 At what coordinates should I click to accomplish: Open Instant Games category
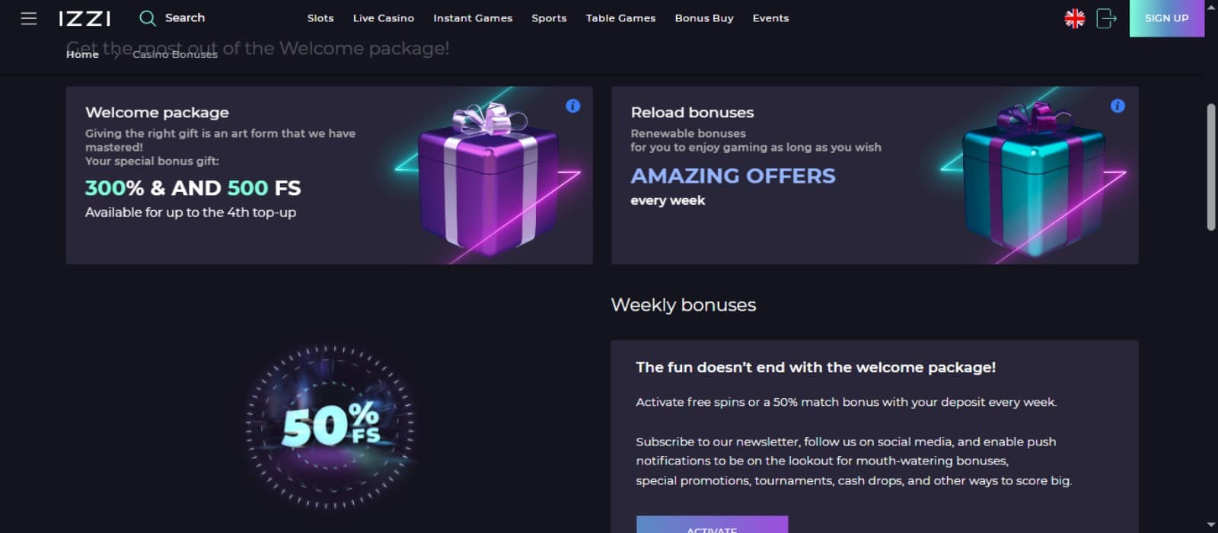[473, 18]
